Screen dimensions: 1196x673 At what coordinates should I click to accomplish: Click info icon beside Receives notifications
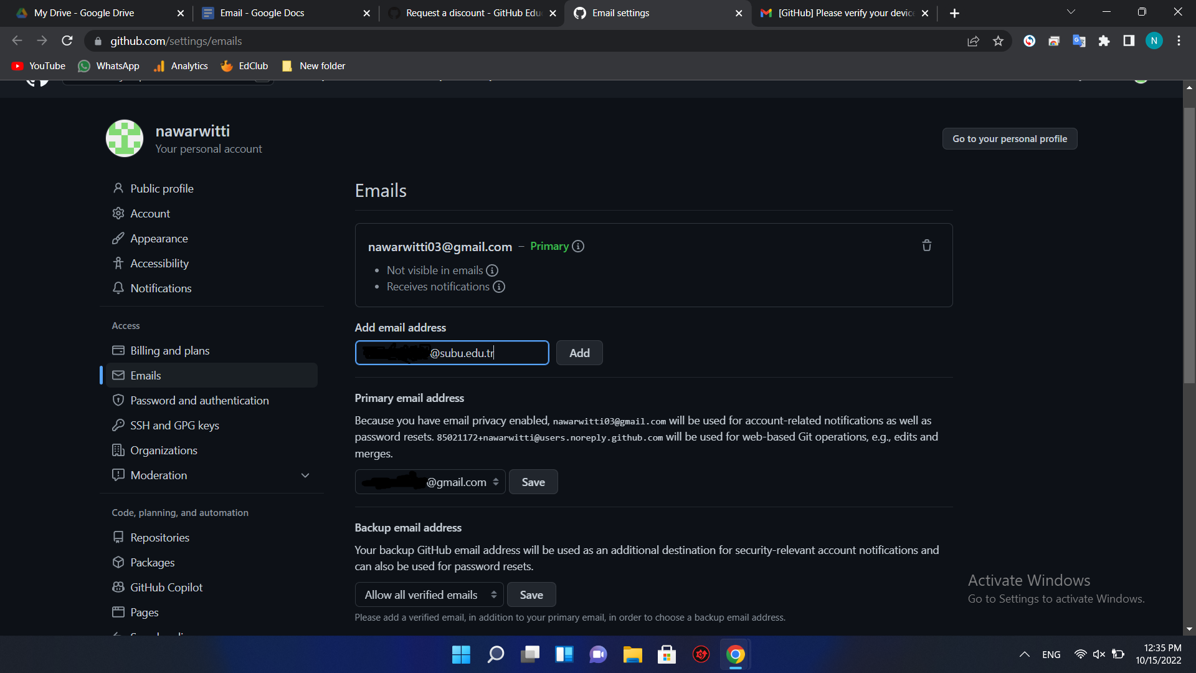499,287
